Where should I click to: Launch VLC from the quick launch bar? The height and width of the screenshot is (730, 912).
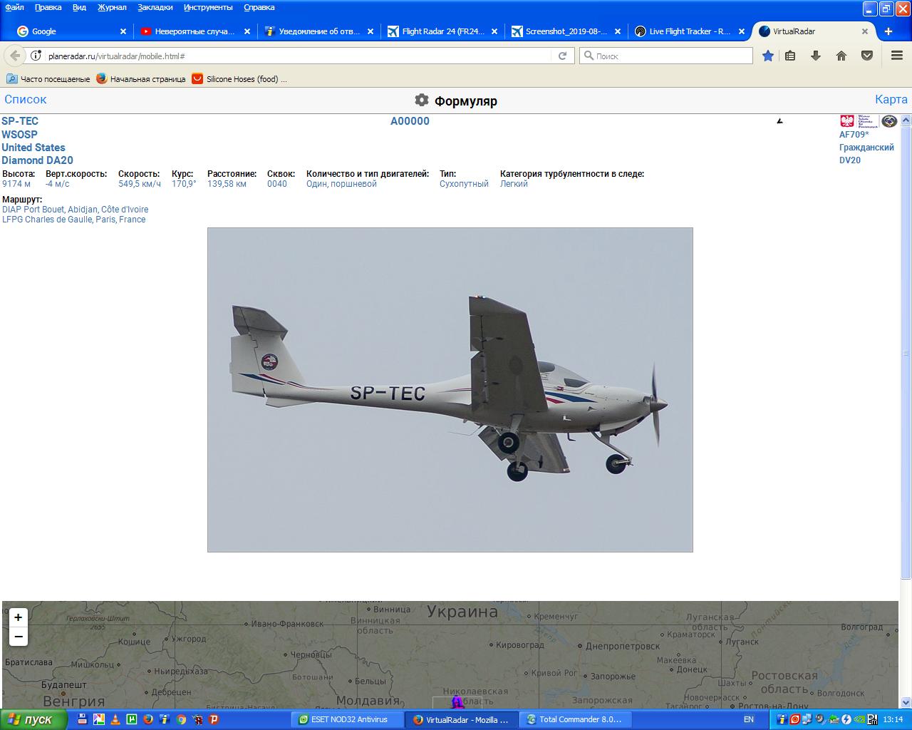click(115, 719)
